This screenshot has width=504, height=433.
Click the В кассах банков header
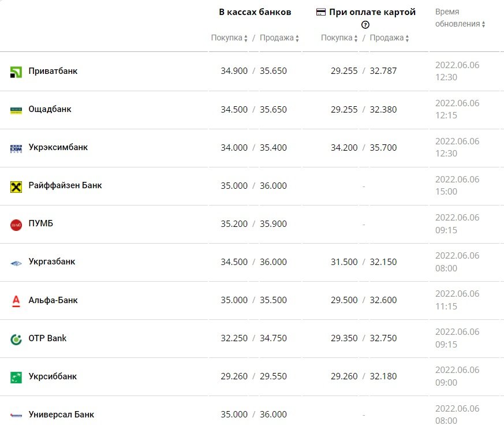click(x=255, y=12)
